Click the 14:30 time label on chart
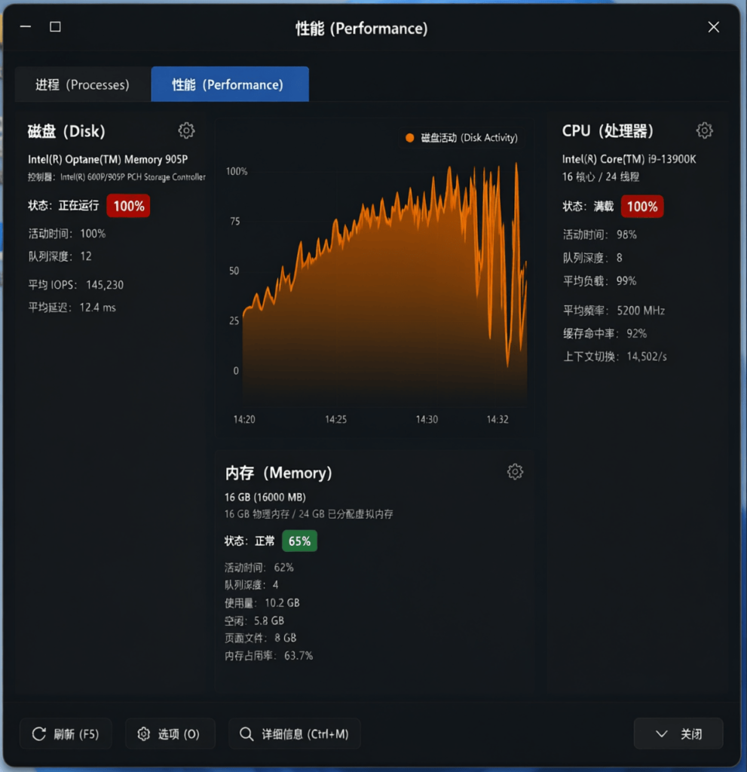Image resolution: width=747 pixels, height=772 pixels. click(427, 419)
